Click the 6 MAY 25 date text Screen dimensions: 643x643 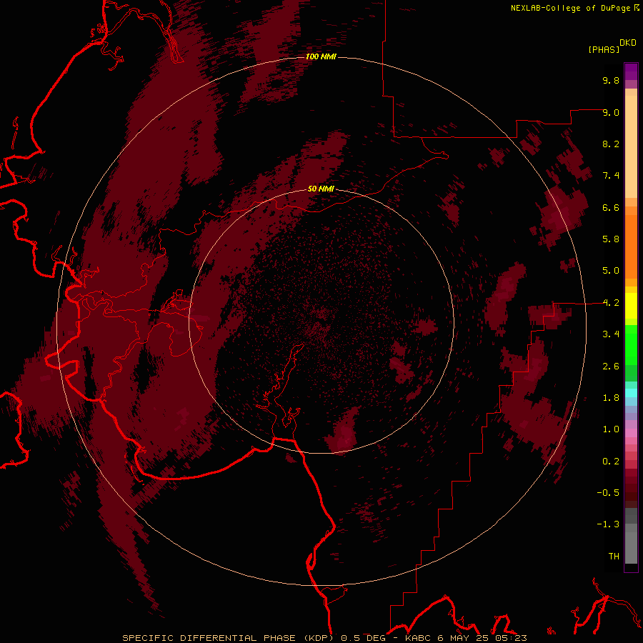coord(463,638)
